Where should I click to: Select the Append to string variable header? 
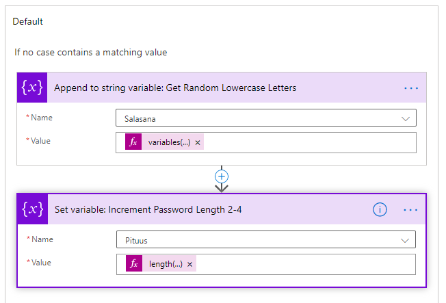click(x=175, y=88)
